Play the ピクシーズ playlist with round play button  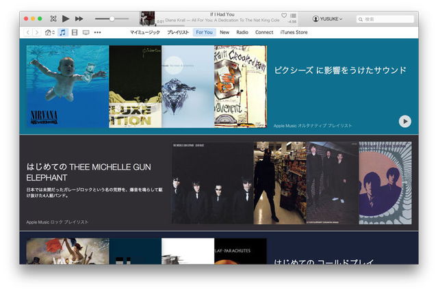pos(404,121)
